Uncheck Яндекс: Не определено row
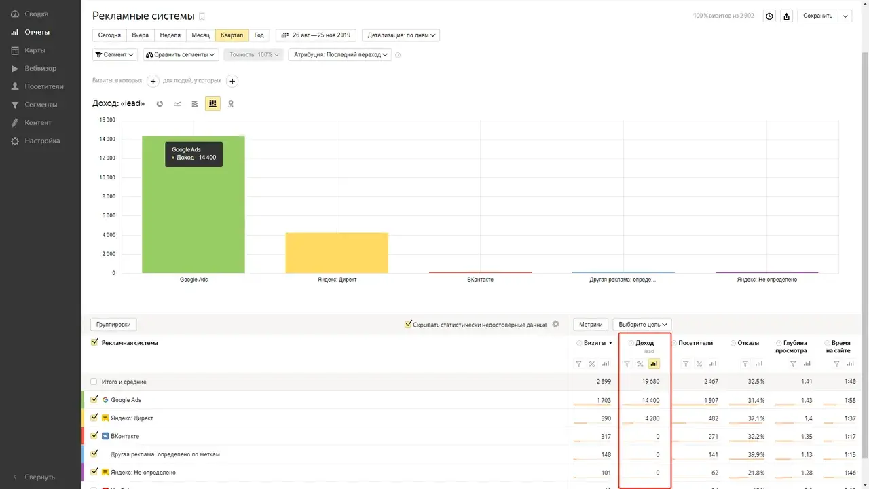This screenshot has width=869, height=489. click(94, 471)
